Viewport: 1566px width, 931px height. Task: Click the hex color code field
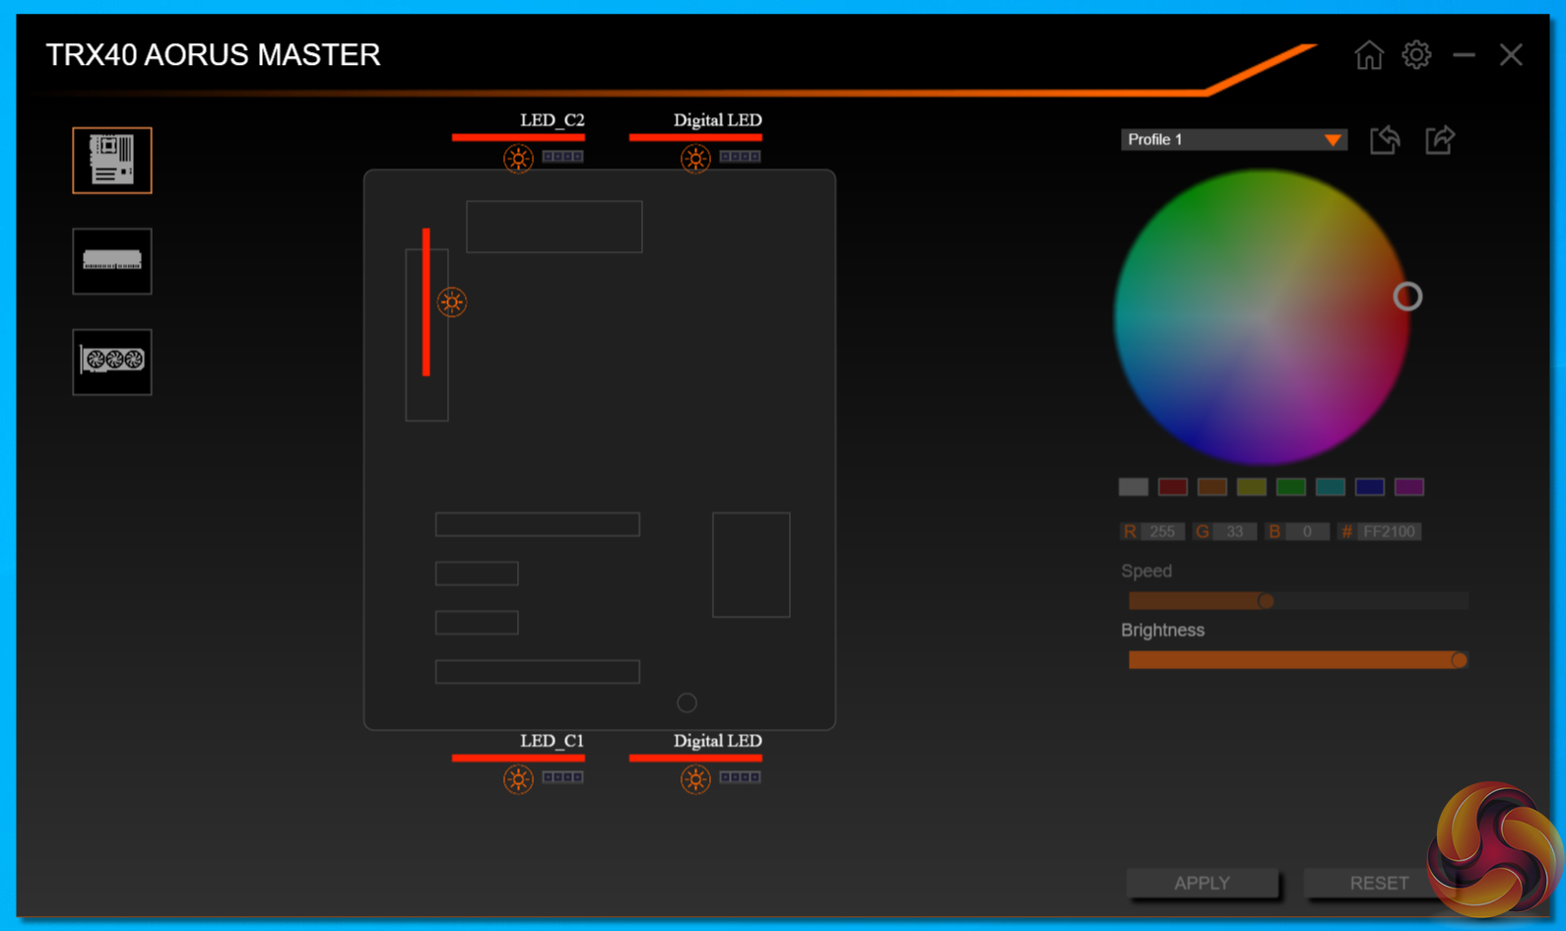(x=1389, y=532)
